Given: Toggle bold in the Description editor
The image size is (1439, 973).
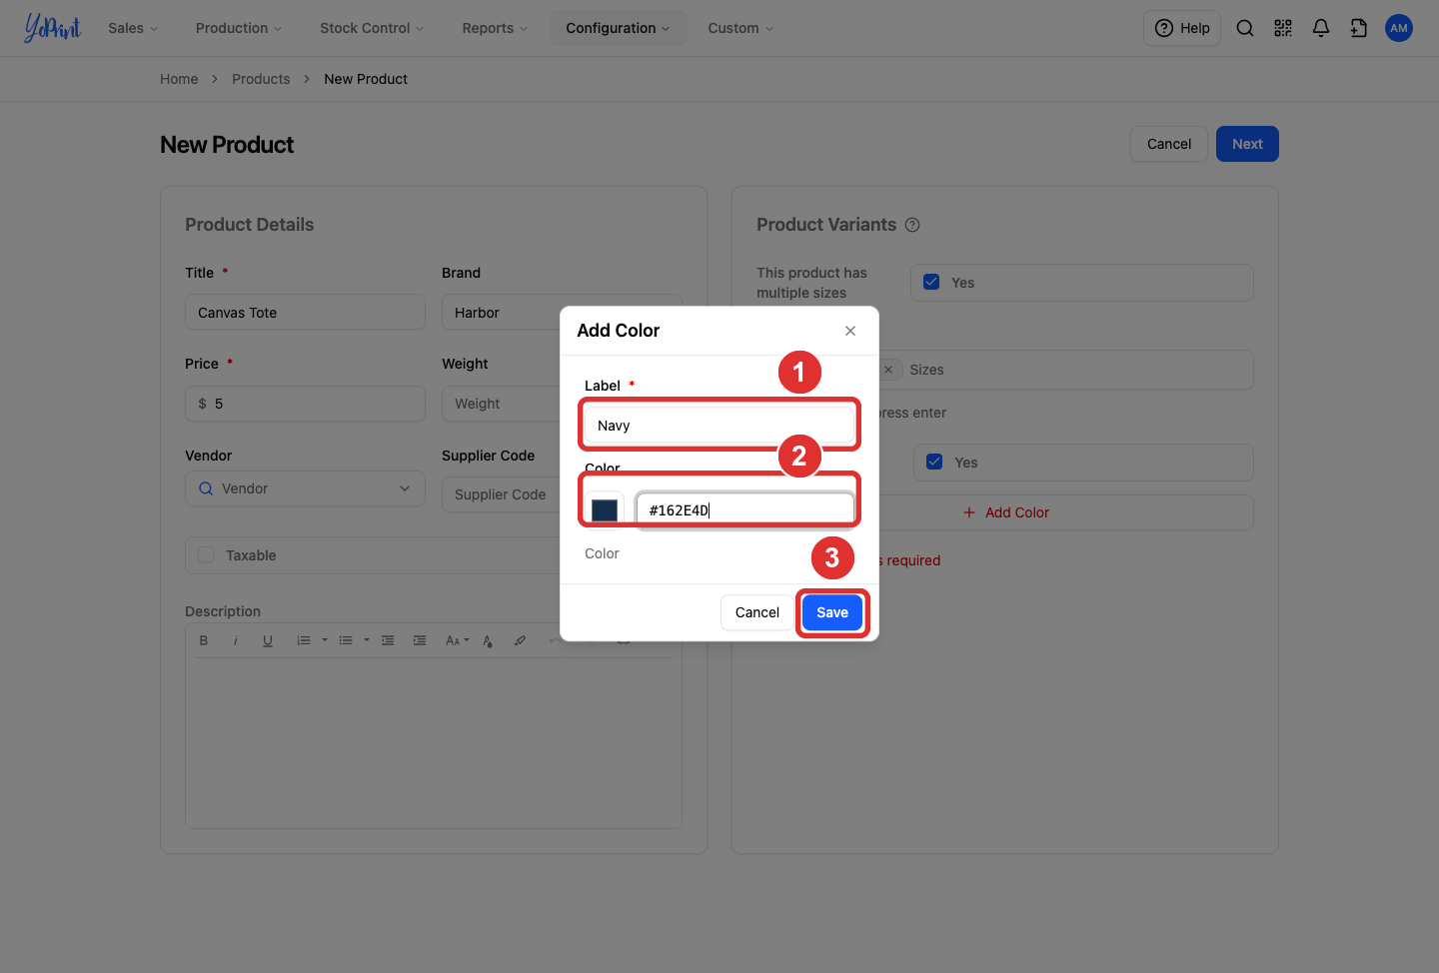Looking at the screenshot, I should (204, 640).
